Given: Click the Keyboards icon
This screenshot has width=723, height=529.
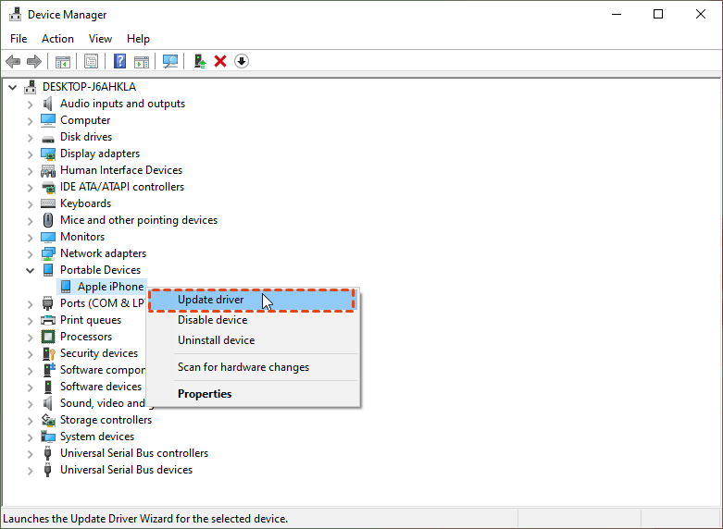Looking at the screenshot, I should pos(48,203).
